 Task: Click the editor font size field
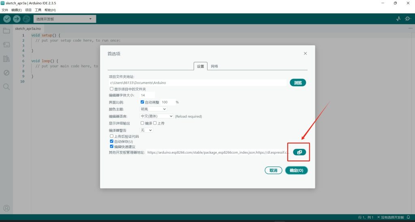[147, 95]
